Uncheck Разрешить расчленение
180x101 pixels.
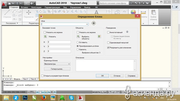(108, 47)
